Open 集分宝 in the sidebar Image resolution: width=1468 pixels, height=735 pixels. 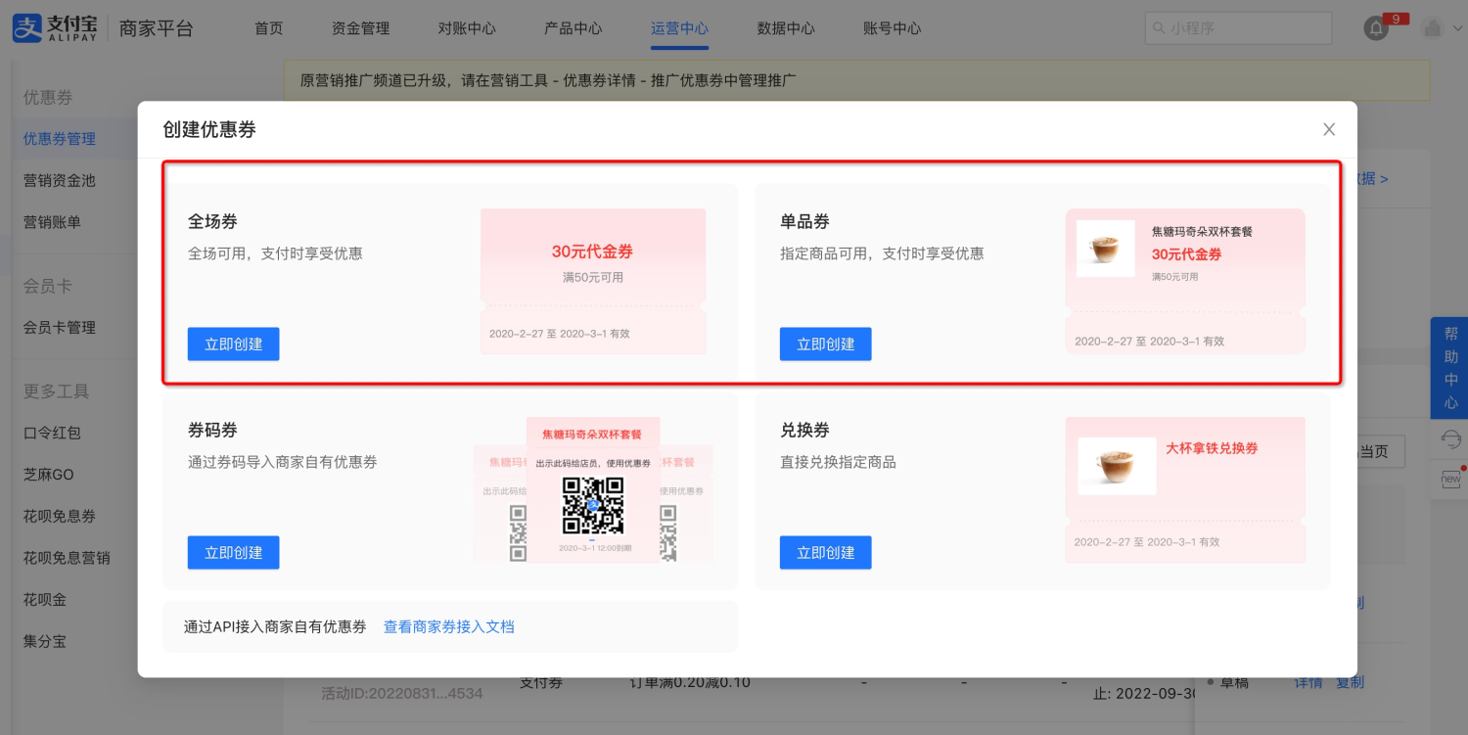pos(45,641)
